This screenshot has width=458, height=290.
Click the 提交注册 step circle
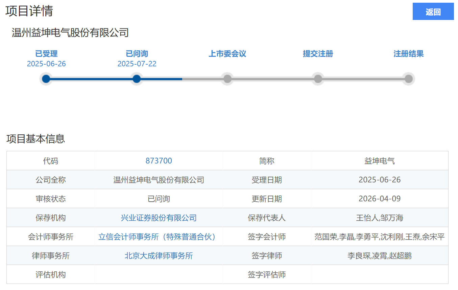click(318, 79)
